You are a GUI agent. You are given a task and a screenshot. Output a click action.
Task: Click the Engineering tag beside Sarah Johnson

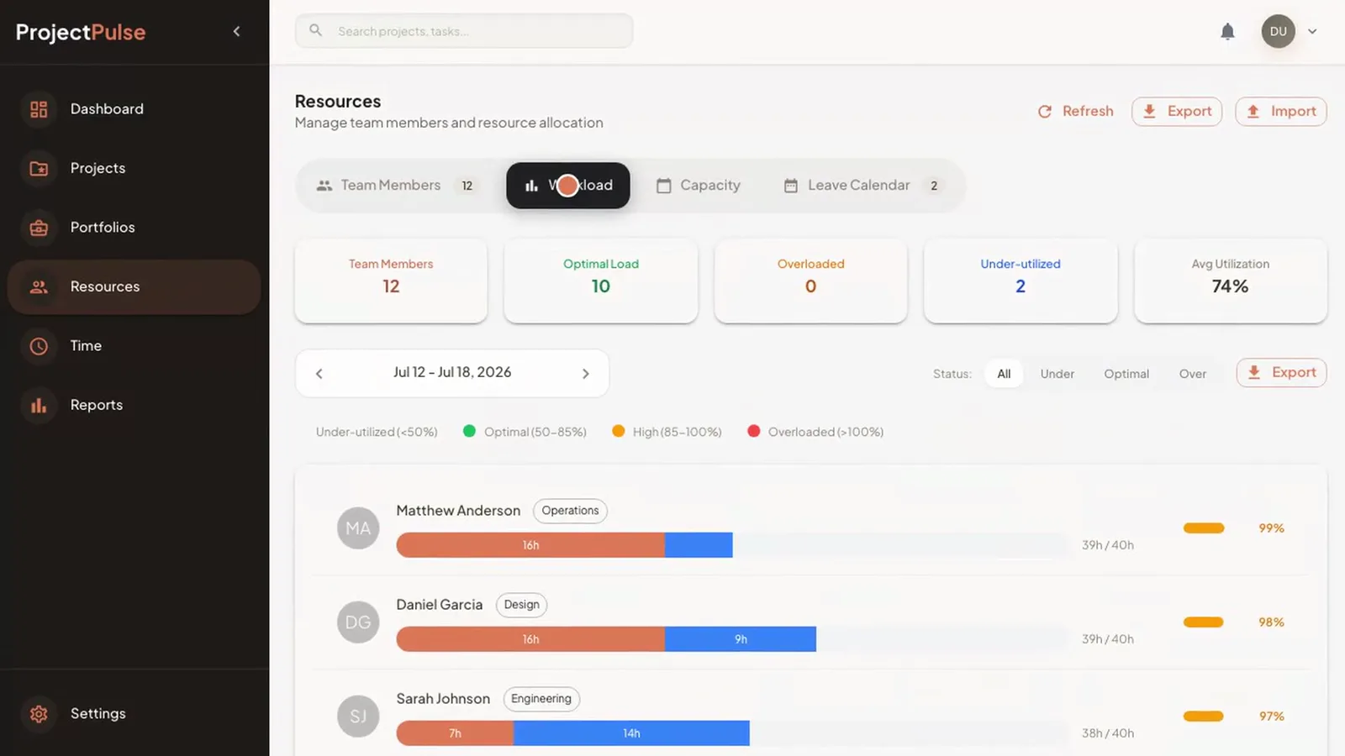[x=541, y=699]
